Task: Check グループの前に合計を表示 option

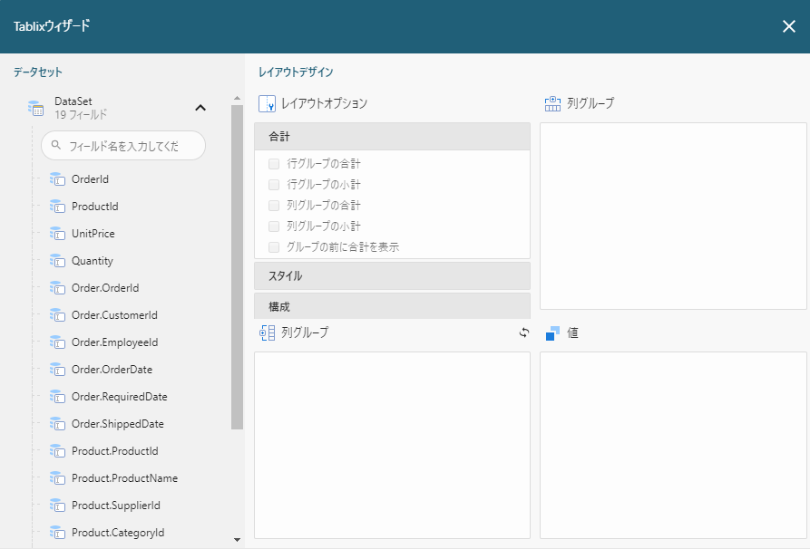Action: 274,246
